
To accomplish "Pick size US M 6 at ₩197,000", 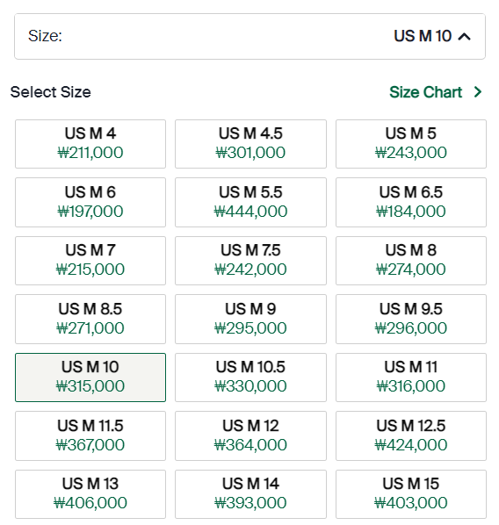I will pos(90,202).
